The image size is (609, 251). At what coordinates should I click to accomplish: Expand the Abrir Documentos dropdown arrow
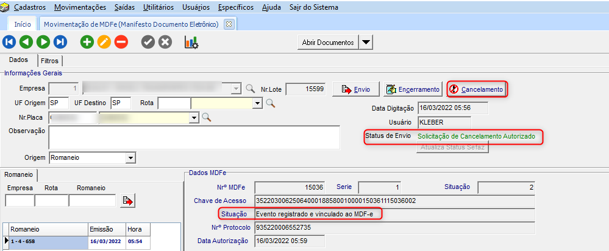point(365,43)
